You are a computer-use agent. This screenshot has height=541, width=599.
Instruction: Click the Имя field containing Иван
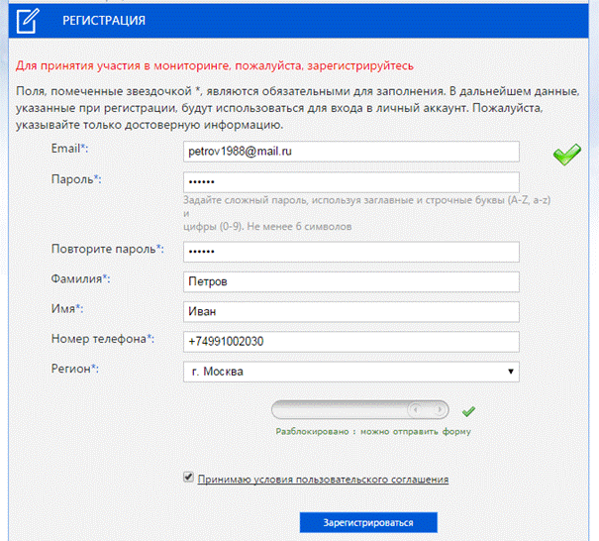click(x=351, y=311)
